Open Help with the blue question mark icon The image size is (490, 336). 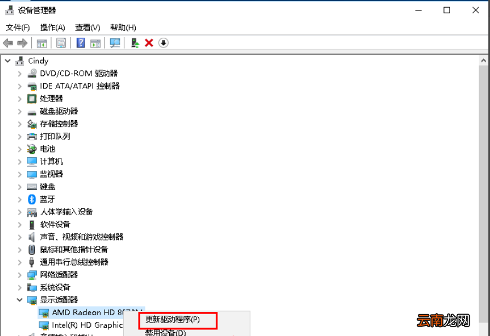pyautogui.click(x=80, y=43)
